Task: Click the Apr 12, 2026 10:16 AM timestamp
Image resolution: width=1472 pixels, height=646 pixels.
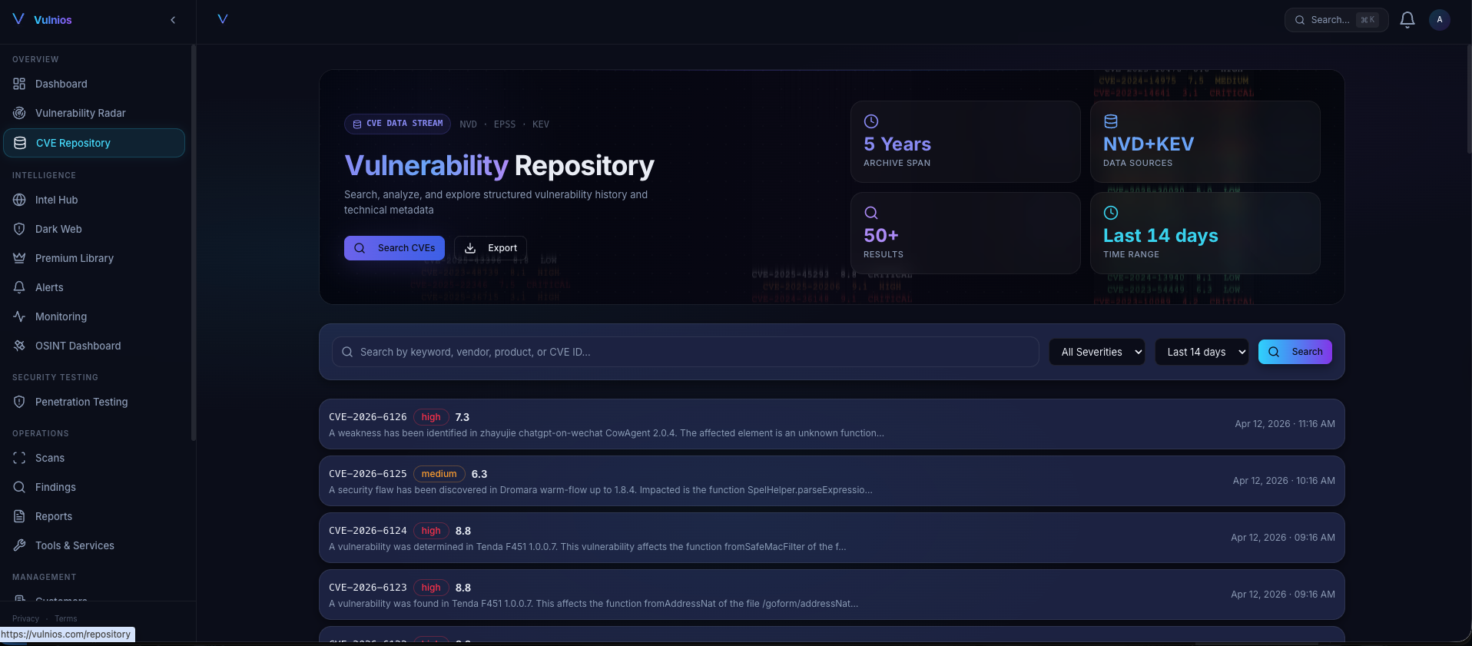Action: (x=1284, y=481)
